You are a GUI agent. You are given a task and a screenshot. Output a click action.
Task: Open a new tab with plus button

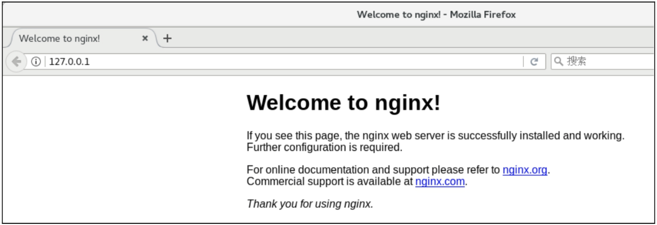click(167, 38)
